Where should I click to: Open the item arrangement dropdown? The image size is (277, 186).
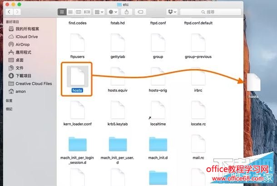point(99,12)
